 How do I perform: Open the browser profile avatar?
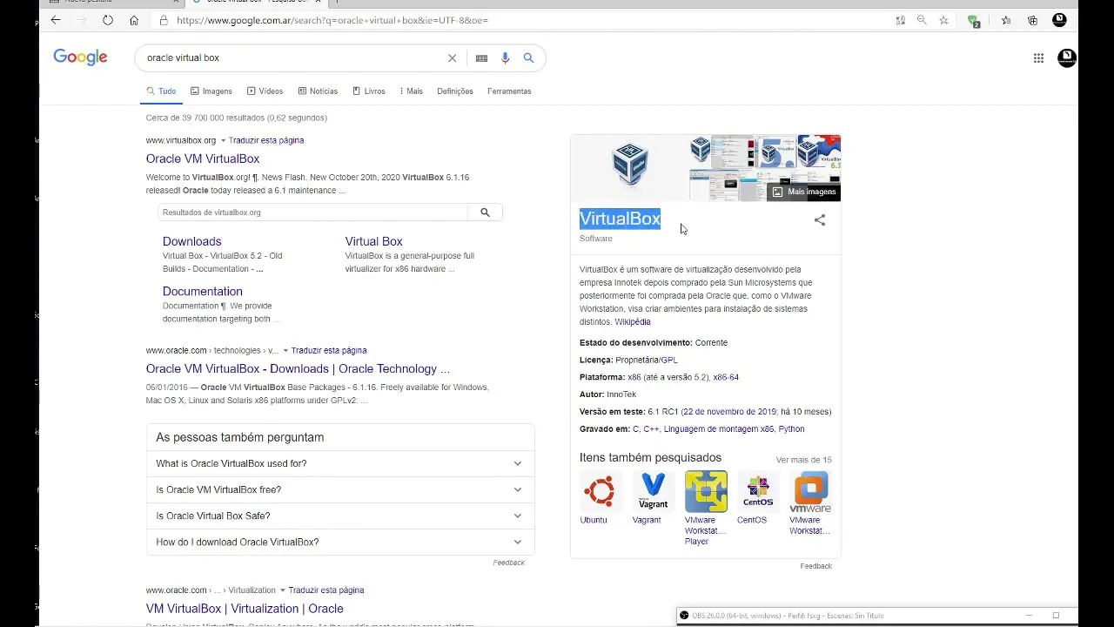point(1059,20)
